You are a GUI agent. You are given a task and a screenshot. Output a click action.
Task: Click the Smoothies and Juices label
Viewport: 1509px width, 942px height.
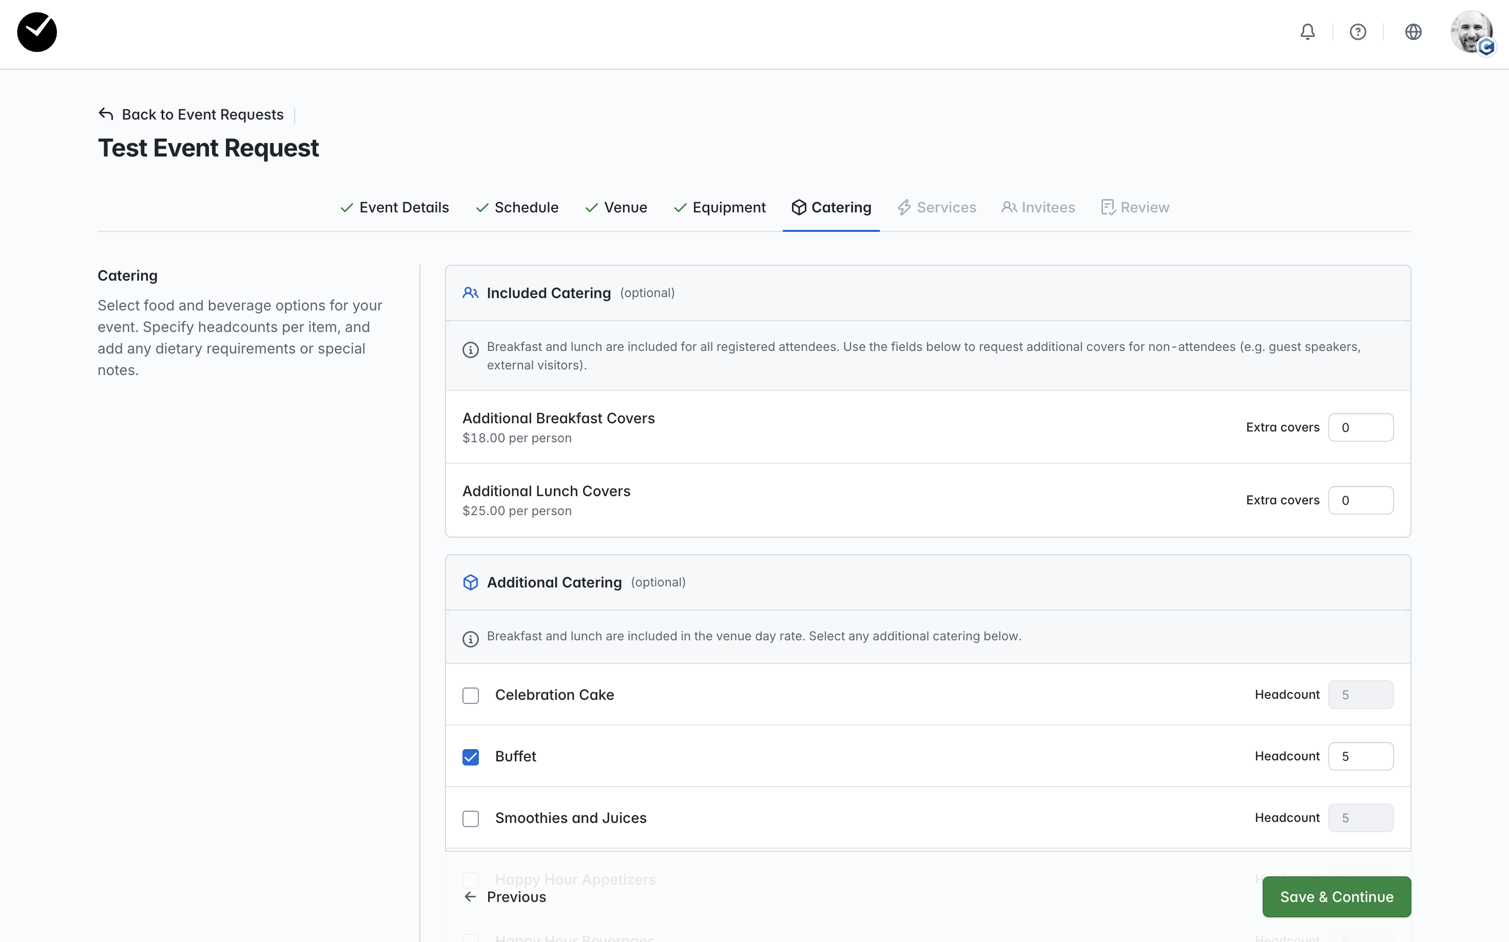571,818
